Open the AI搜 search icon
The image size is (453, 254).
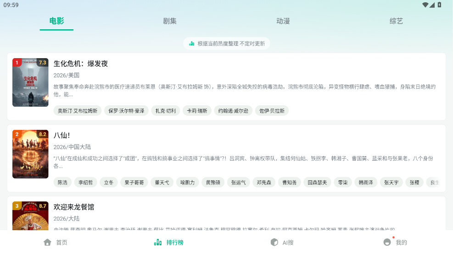274,242
